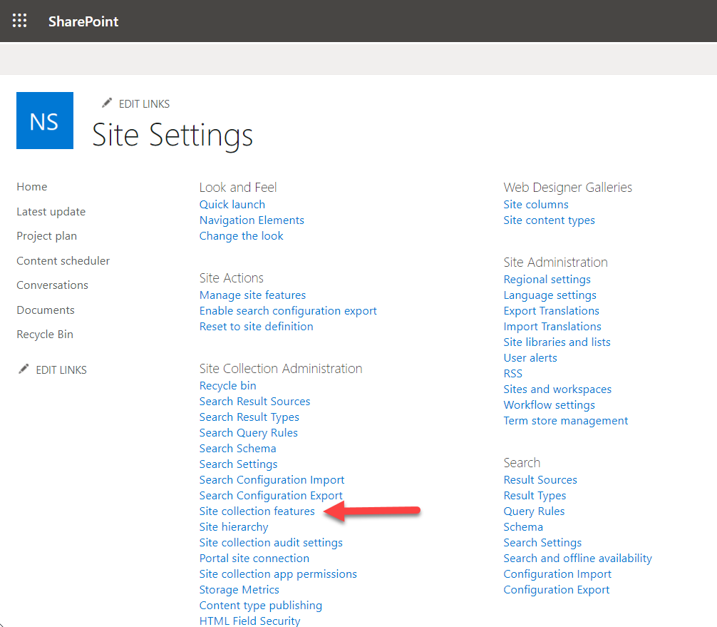This screenshot has width=717, height=627.
Task: Open Sites and workspaces link
Action: pyautogui.click(x=557, y=389)
